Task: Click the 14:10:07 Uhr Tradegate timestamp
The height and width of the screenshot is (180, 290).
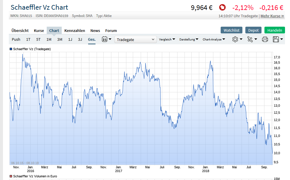Action: tap(238, 16)
